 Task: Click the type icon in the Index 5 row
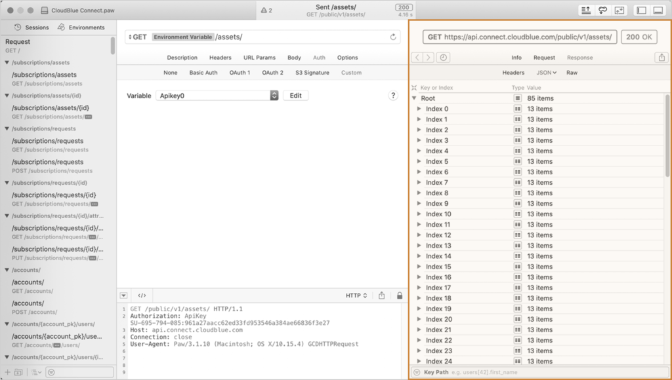click(x=518, y=161)
